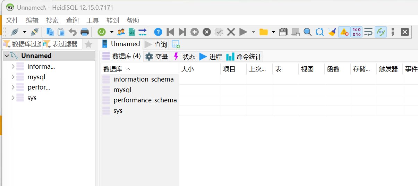The width and height of the screenshot is (418, 186).
Task: Open the 编辑 menu
Action: (32, 20)
